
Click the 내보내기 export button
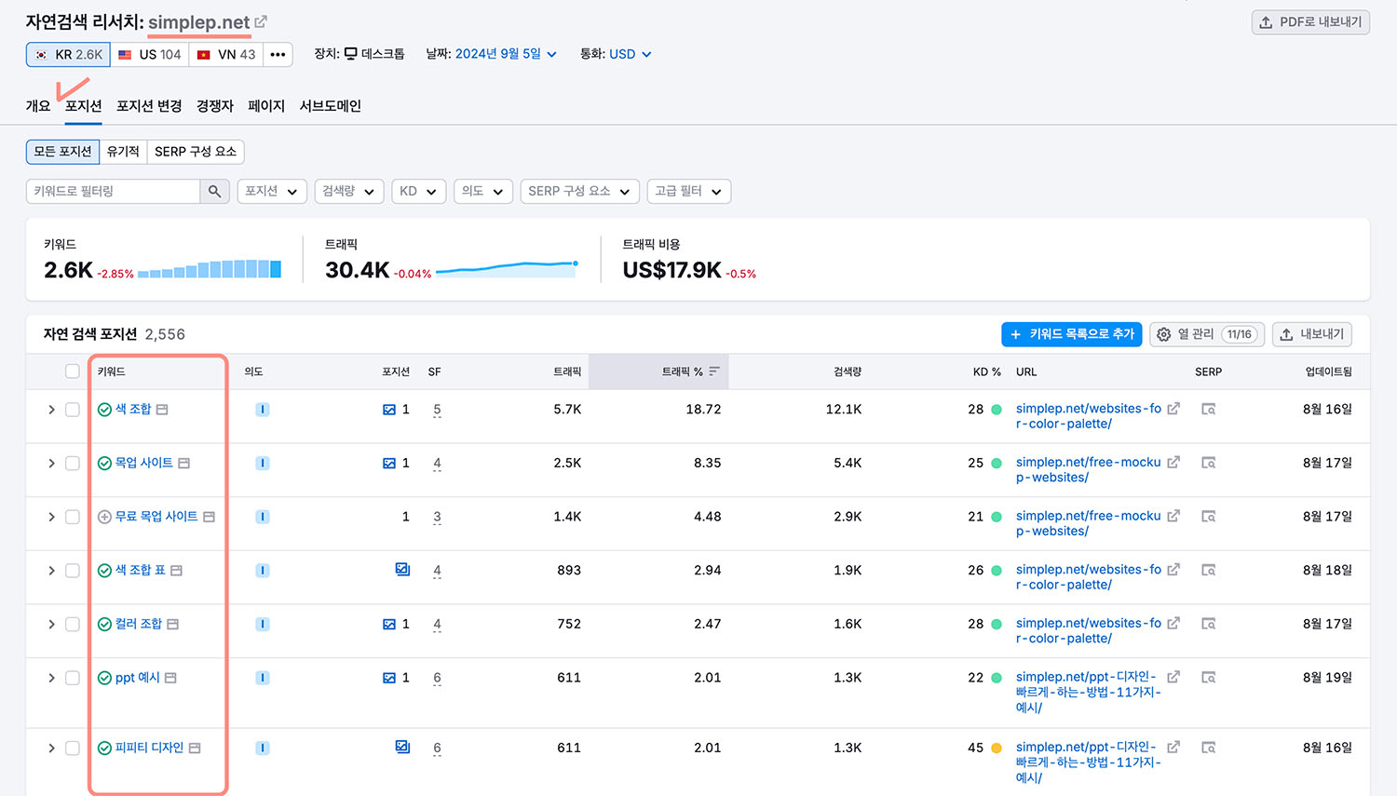(x=1311, y=334)
